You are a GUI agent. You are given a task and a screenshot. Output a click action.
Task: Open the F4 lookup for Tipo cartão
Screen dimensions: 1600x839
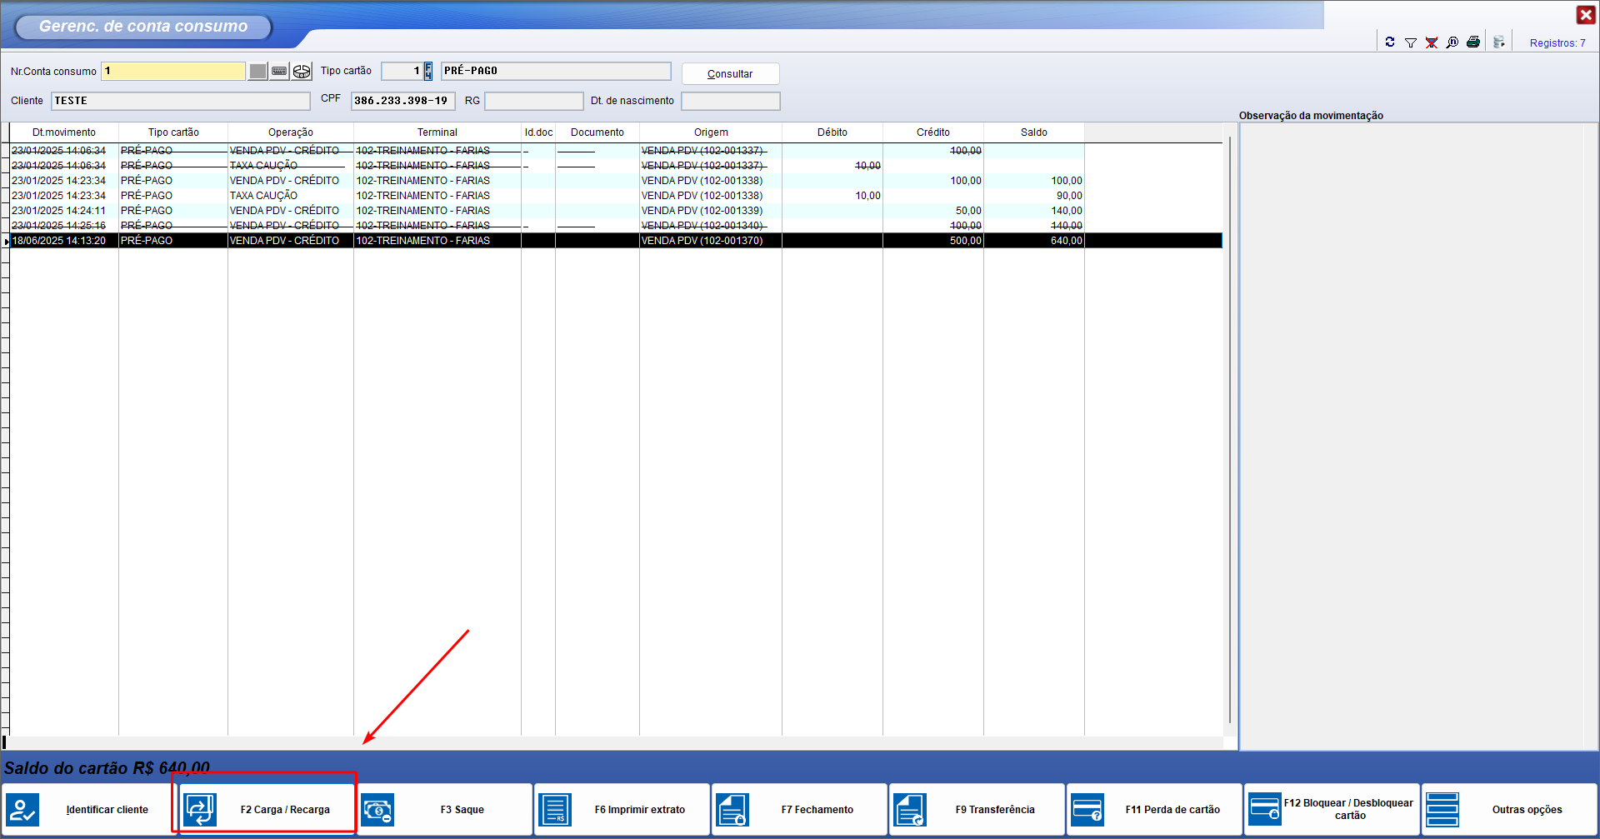coord(428,72)
